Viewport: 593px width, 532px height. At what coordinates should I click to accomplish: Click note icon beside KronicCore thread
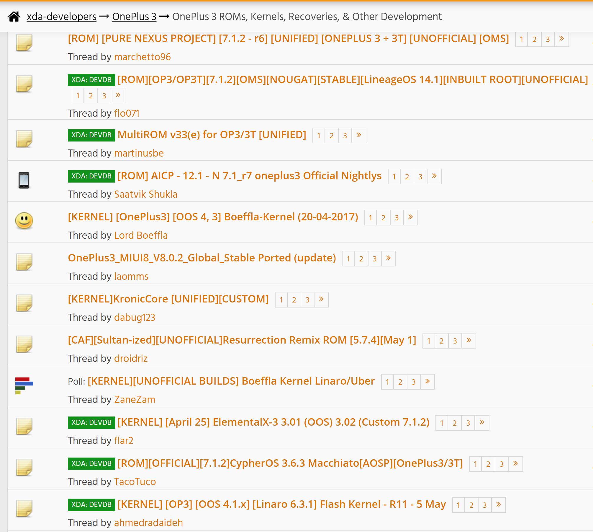point(24,303)
